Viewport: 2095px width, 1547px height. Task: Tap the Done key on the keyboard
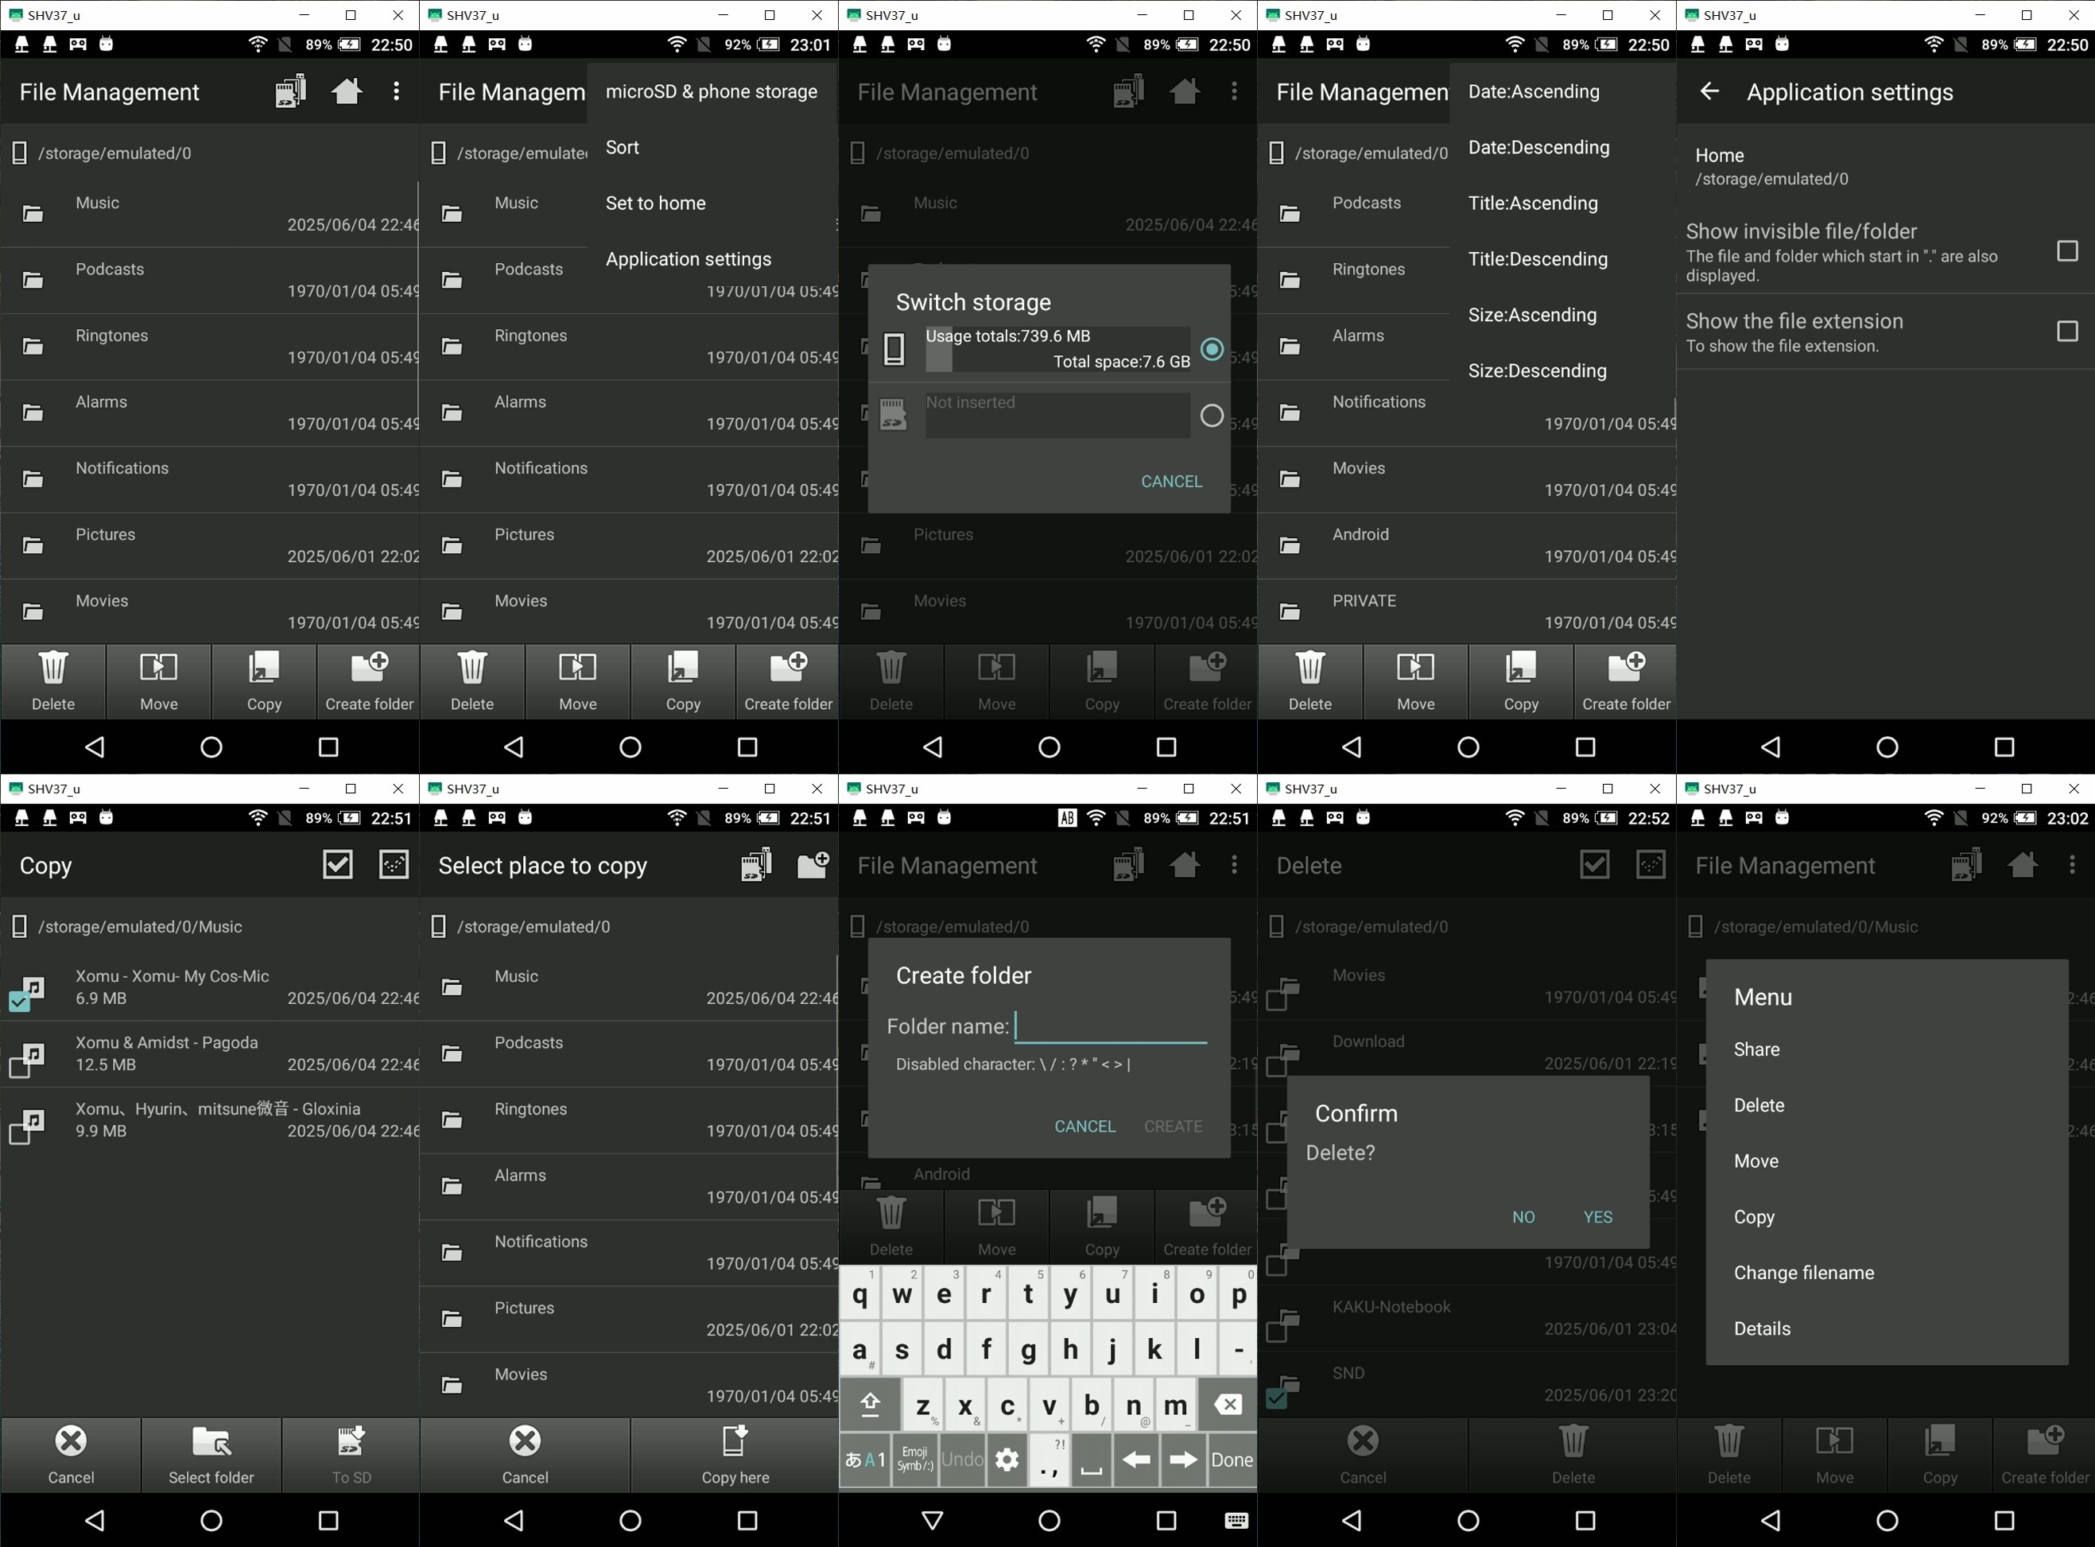coord(1232,1459)
